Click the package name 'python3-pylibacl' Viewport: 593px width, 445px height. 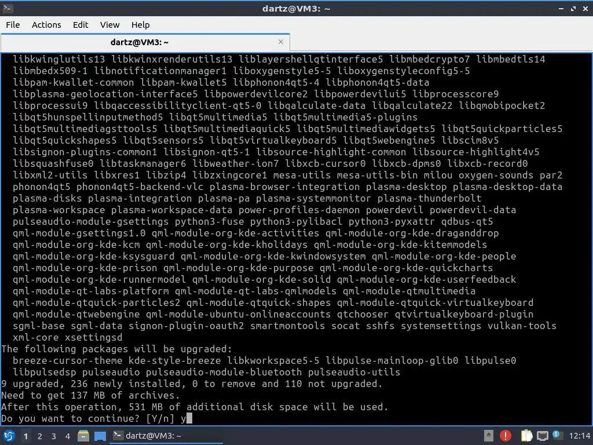pos(296,222)
